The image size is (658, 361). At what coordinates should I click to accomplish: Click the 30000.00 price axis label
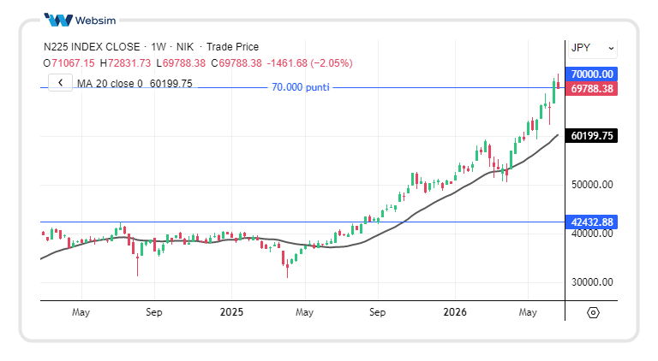point(592,282)
